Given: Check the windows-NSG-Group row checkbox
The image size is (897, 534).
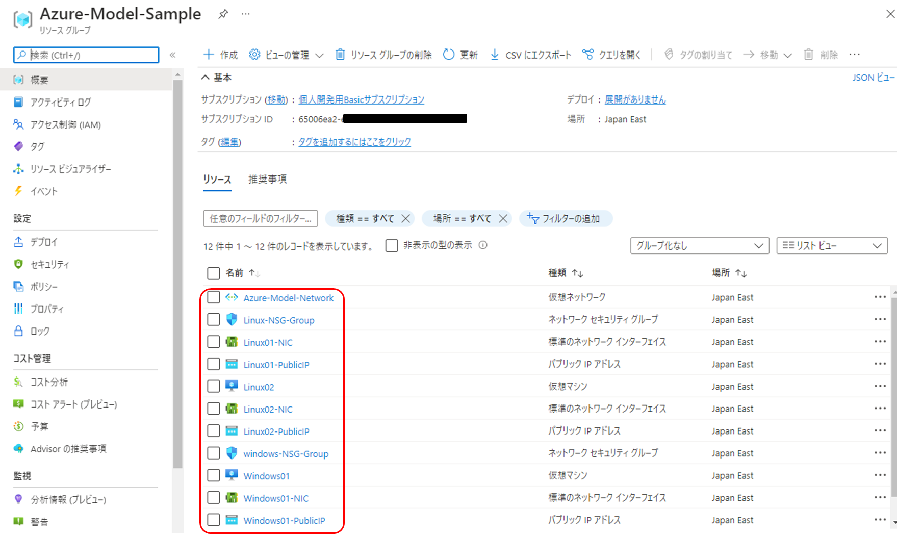Looking at the screenshot, I should coord(214,453).
